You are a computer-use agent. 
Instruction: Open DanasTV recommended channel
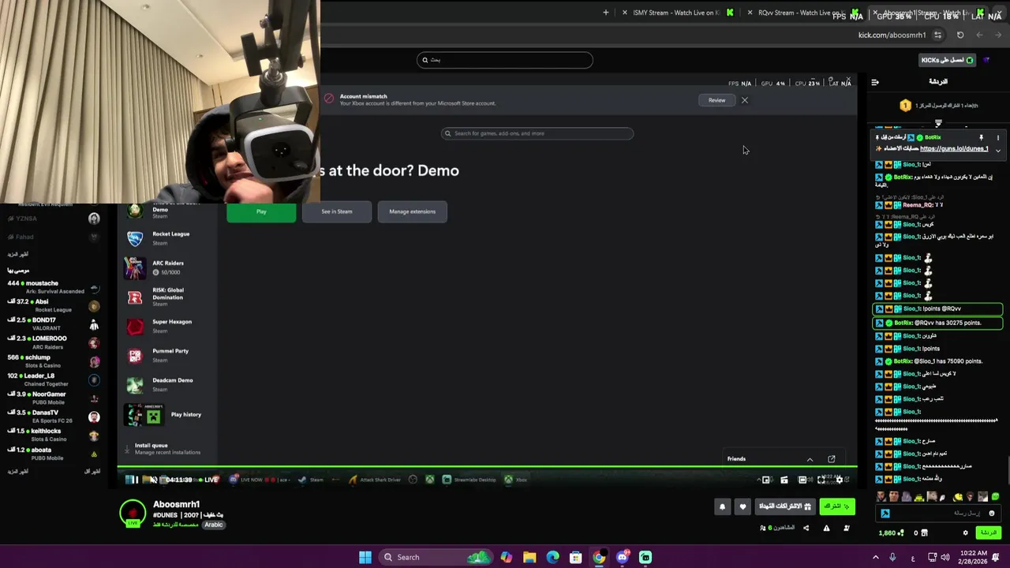[54, 417]
